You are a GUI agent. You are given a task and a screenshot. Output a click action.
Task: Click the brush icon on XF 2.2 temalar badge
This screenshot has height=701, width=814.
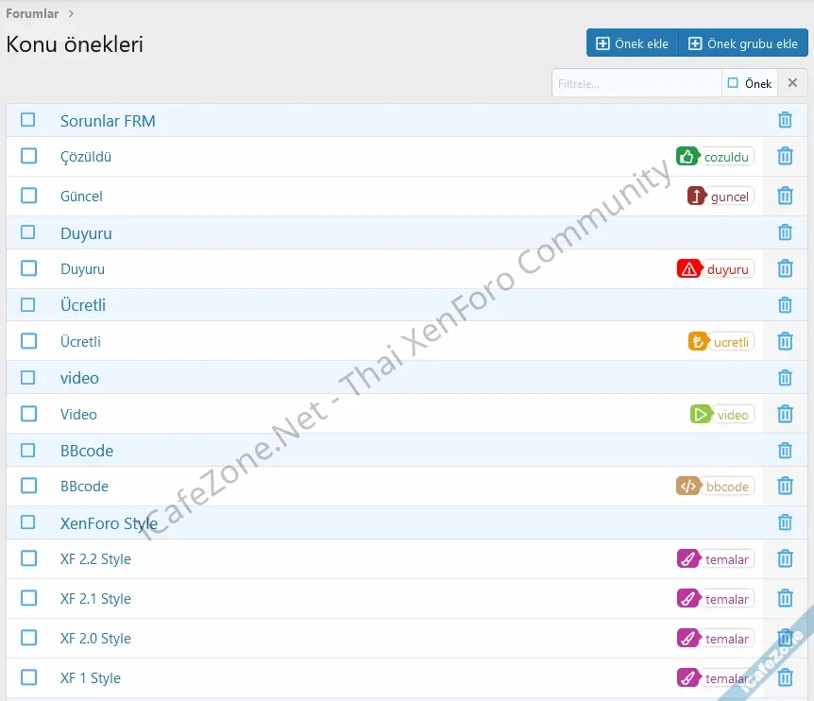tap(687, 558)
